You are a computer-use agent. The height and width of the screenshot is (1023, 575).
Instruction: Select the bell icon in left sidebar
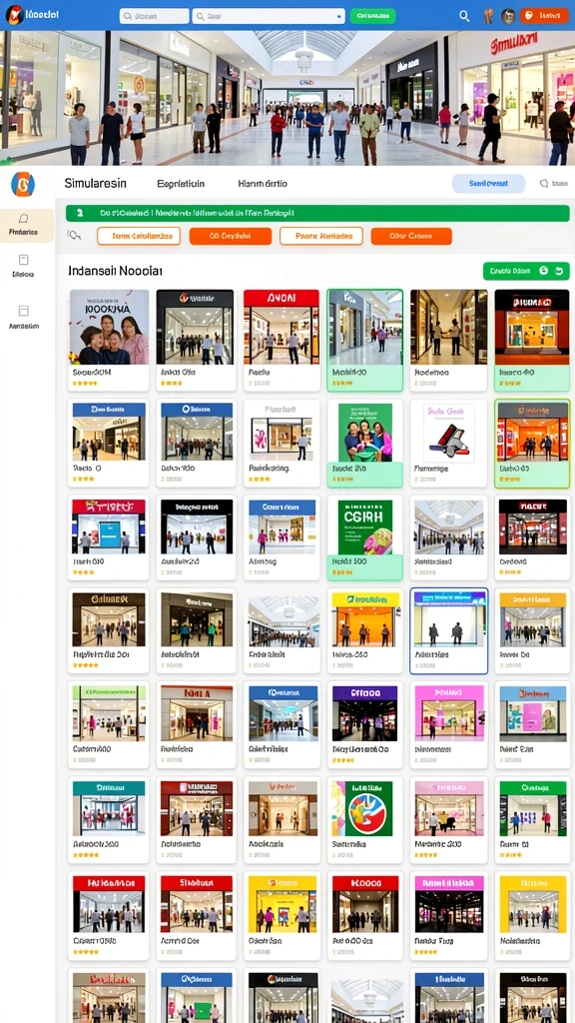click(24, 218)
